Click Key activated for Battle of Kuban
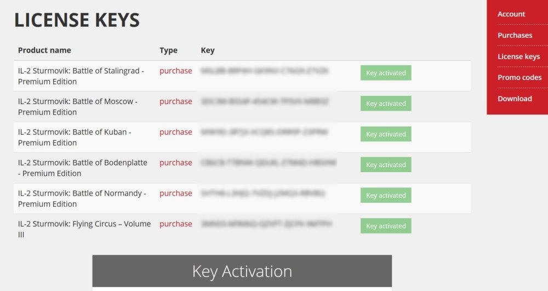Viewport: 548px width, 291px height. pos(386,134)
